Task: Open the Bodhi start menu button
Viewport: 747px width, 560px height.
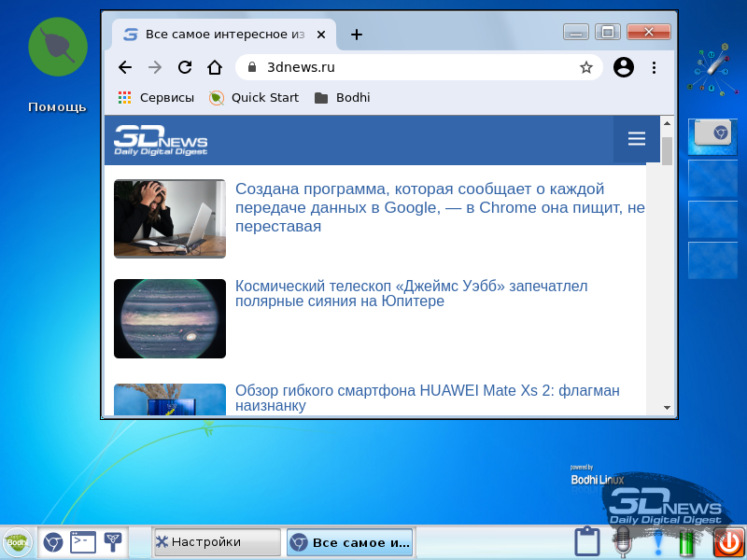Action: click(x=17, y=541)
